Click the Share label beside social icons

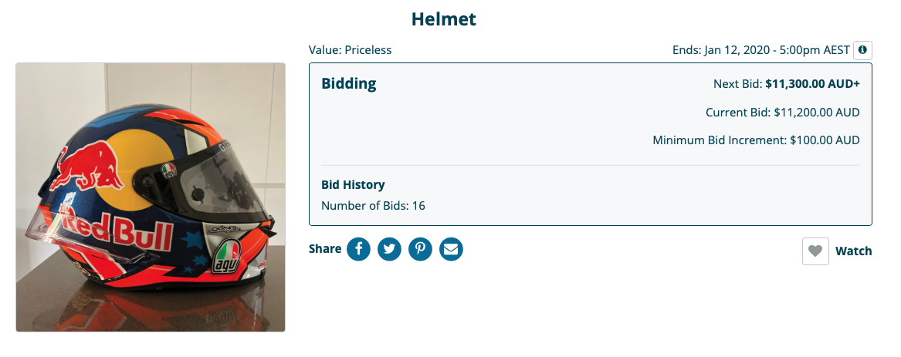(325, 249)
